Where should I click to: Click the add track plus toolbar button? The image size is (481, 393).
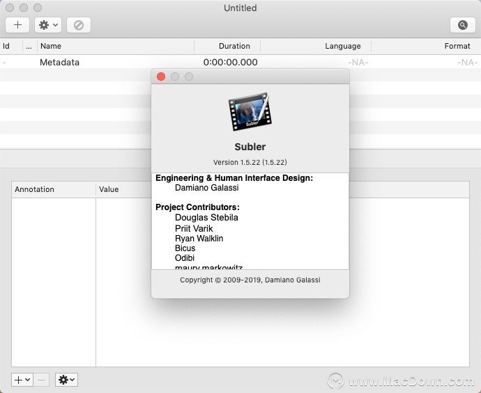point(17,25)
